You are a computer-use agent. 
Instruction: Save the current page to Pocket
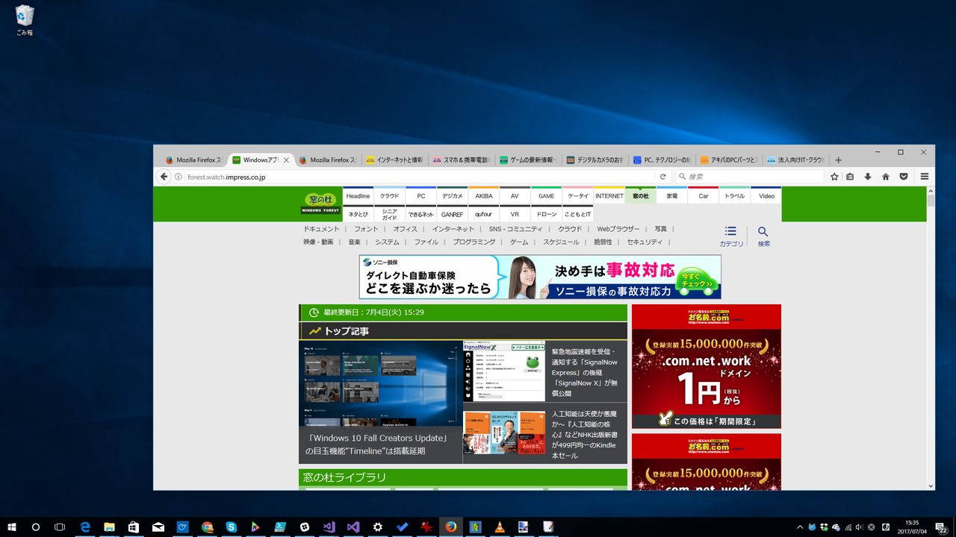(904, 177)
